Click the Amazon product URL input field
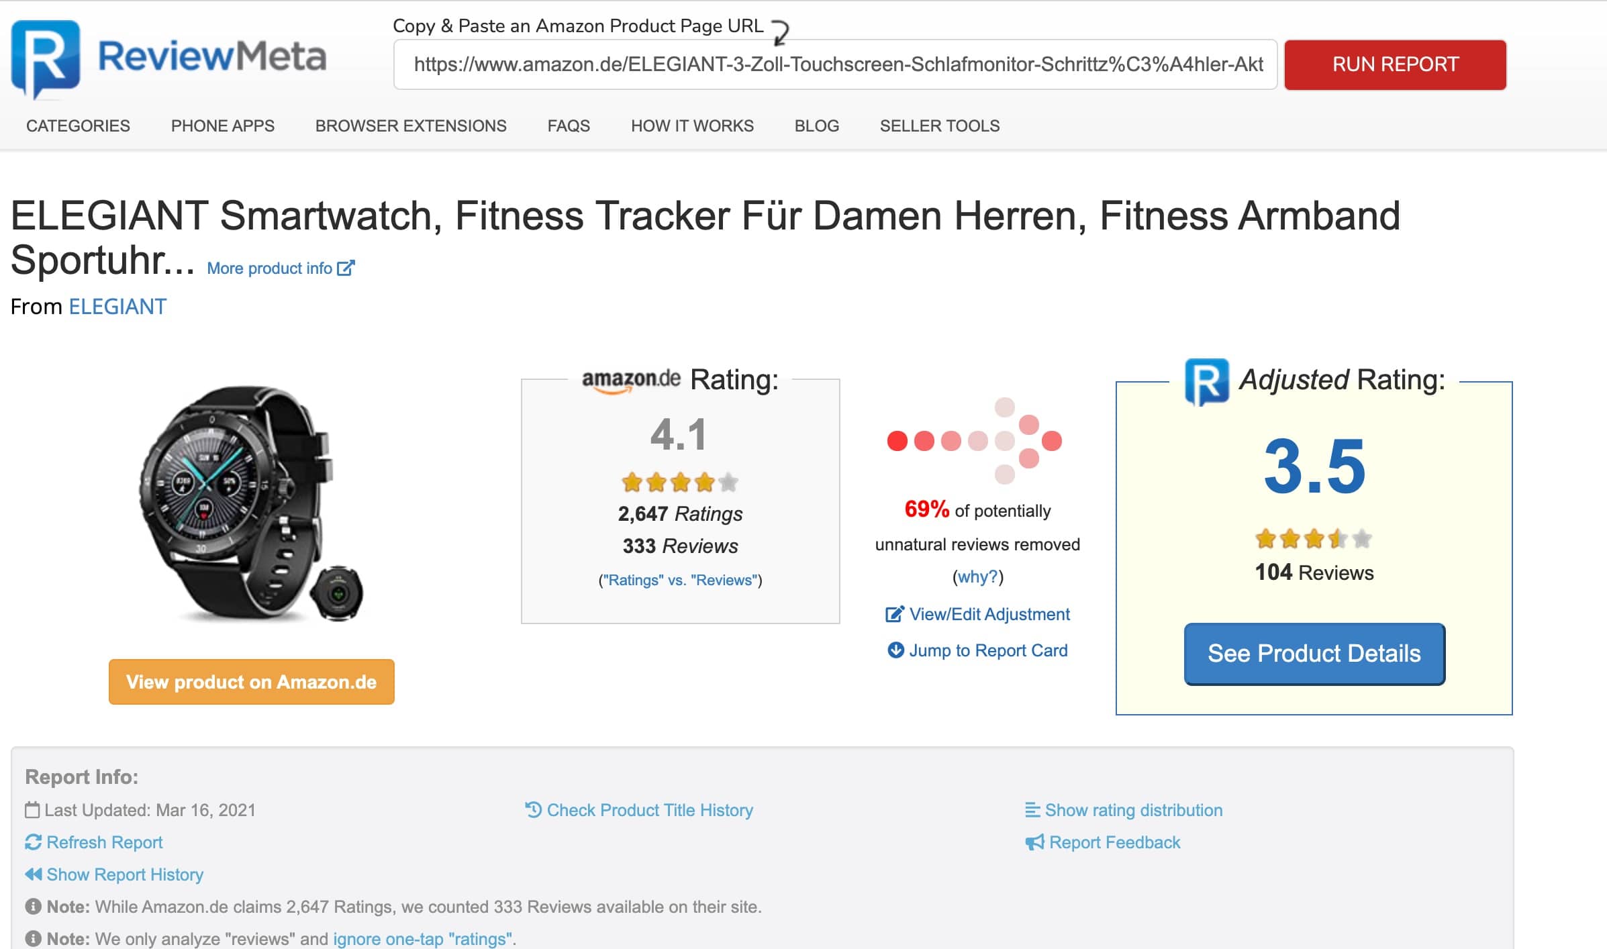1607x949 pixels. click(835, 64)
